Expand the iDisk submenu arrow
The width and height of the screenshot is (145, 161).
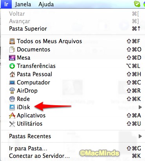tap(140, 107)
